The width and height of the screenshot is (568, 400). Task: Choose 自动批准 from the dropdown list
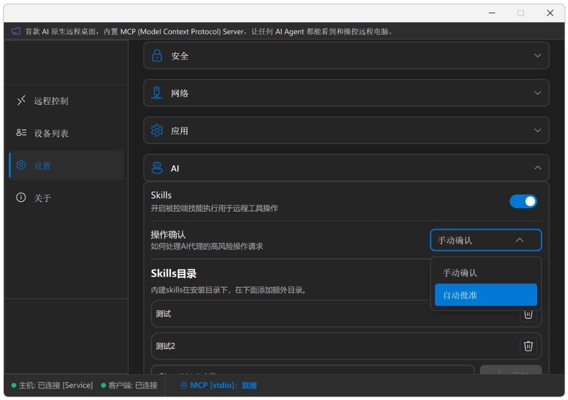pyautogui.click(x=486, y=295)
